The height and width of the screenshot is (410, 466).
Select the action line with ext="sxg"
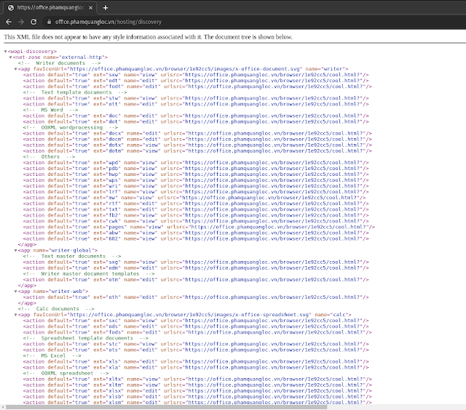click(196, 262)
